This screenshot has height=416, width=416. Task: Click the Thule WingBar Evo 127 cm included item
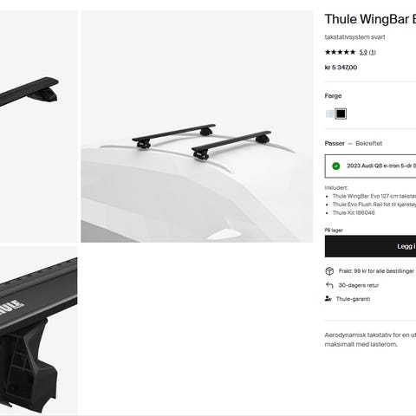click(374, 196)
